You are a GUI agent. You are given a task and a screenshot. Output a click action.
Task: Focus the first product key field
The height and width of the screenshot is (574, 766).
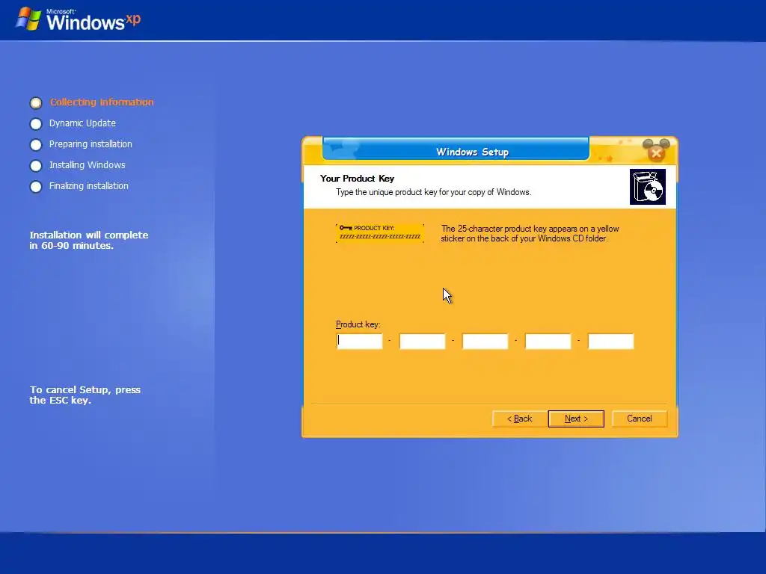(x=360, y=341)
